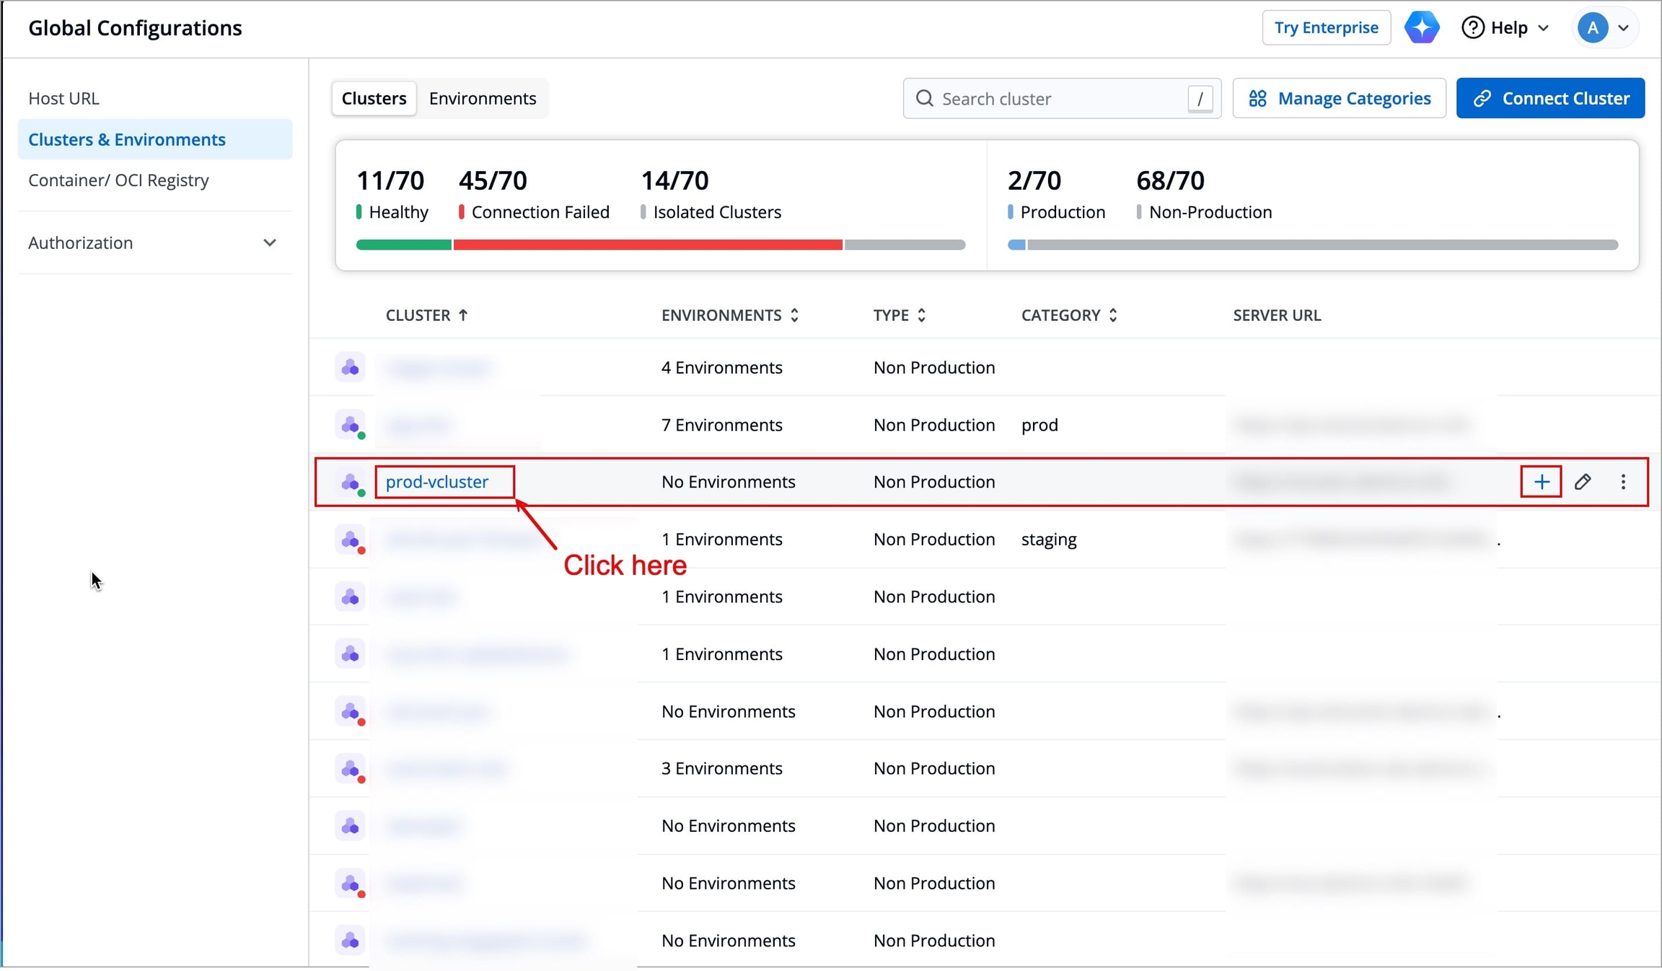This screenshot has height=971, width=1662.
Task: Open the user profile avatar dropdown
Action: (x=1603, y=28)
